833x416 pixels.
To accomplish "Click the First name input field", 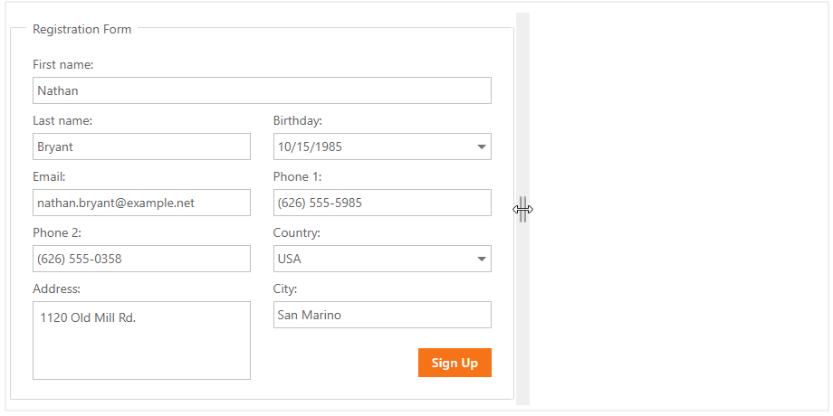I will (262, 90).
